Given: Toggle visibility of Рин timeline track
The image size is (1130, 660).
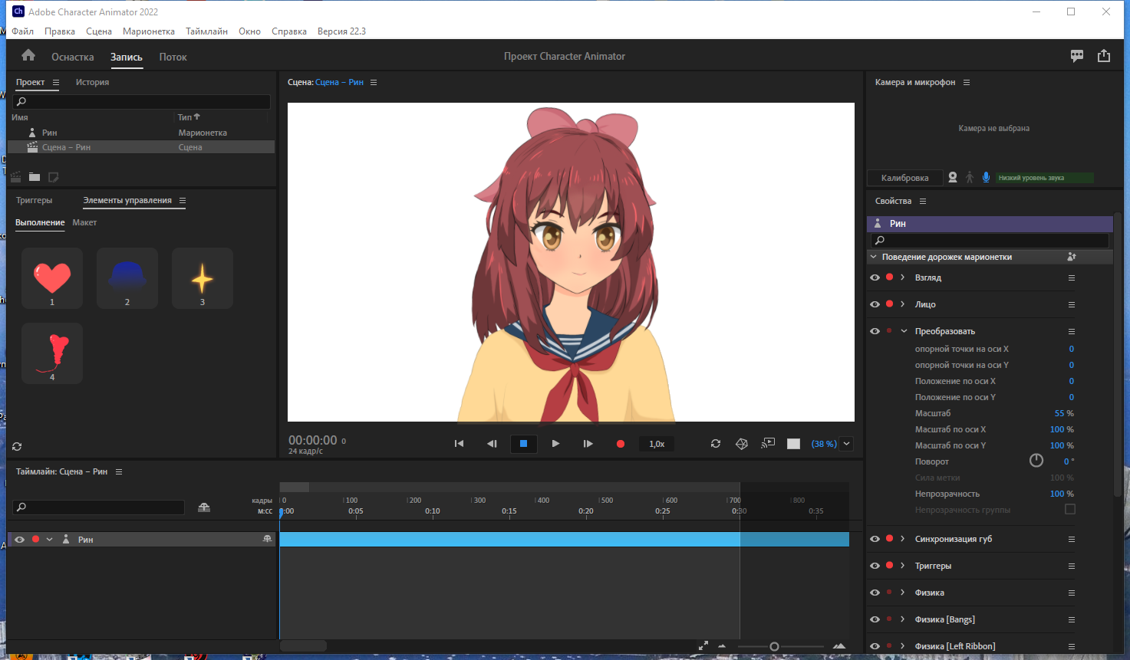Looking at the screenshot, I should (x=20, y=540).
